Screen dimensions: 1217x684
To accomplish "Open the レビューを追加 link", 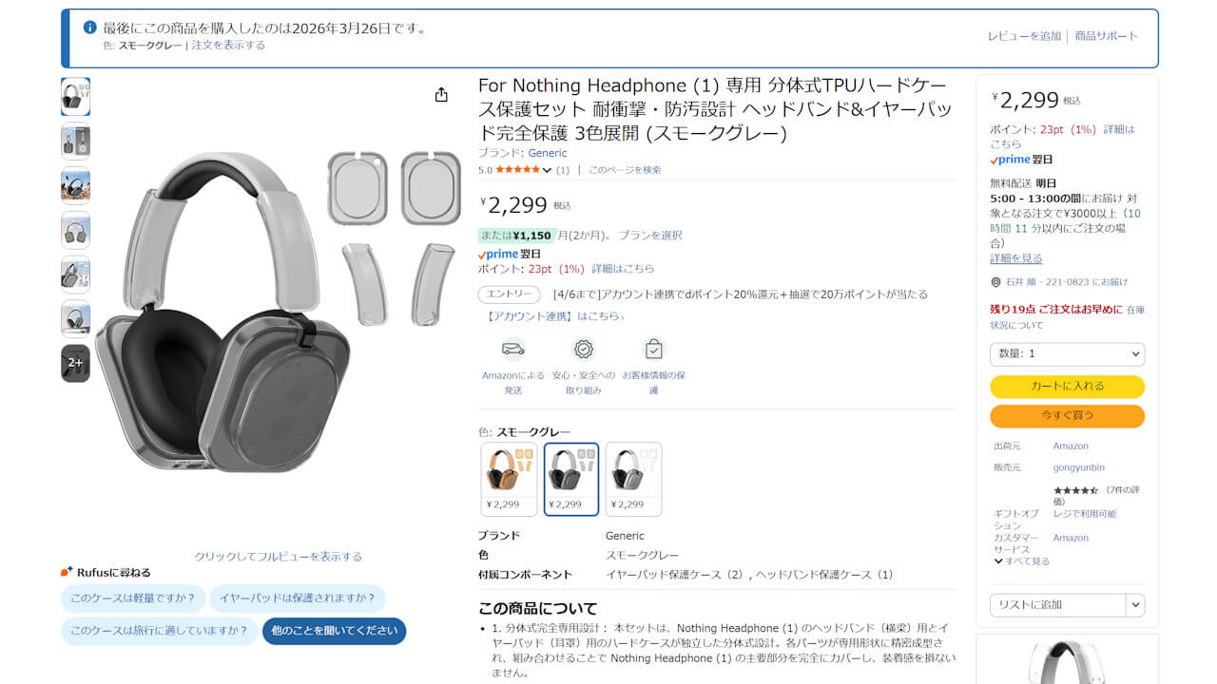I will click(1024, 36).
